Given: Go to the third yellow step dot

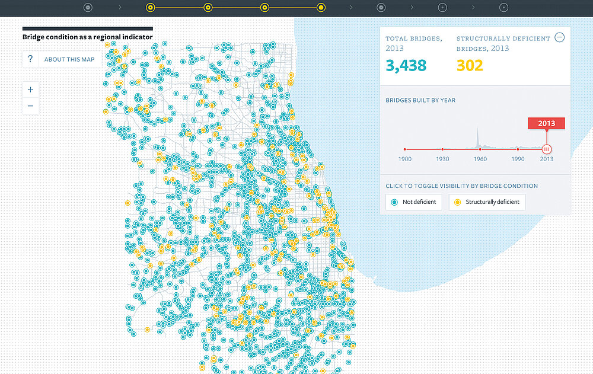Looking at the screenshot, I should tap(265, 8).
